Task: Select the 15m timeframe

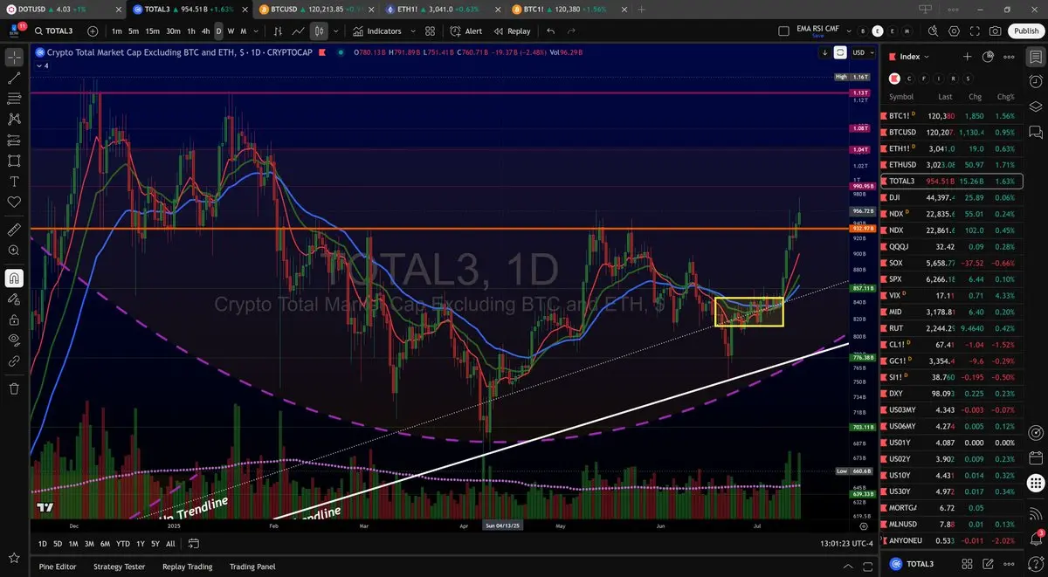Action: (152, 31)
